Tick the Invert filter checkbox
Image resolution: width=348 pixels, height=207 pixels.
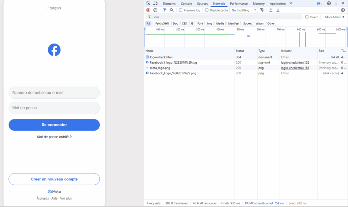pos(307,17)
